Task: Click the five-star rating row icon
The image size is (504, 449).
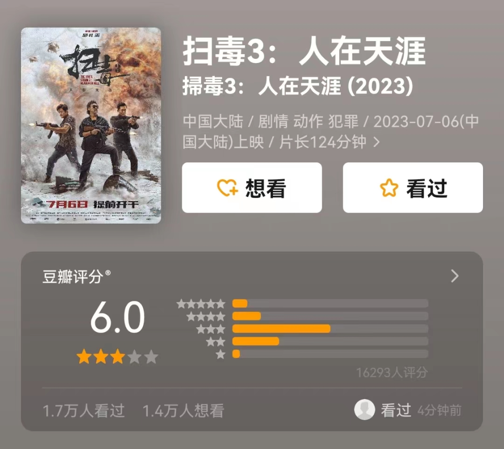Action: 201,304
